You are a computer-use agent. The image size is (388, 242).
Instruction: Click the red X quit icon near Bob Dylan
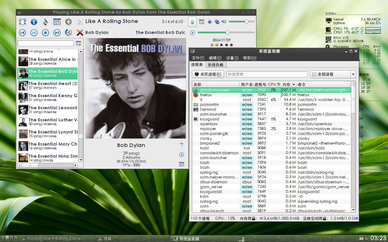coord(80,33)
